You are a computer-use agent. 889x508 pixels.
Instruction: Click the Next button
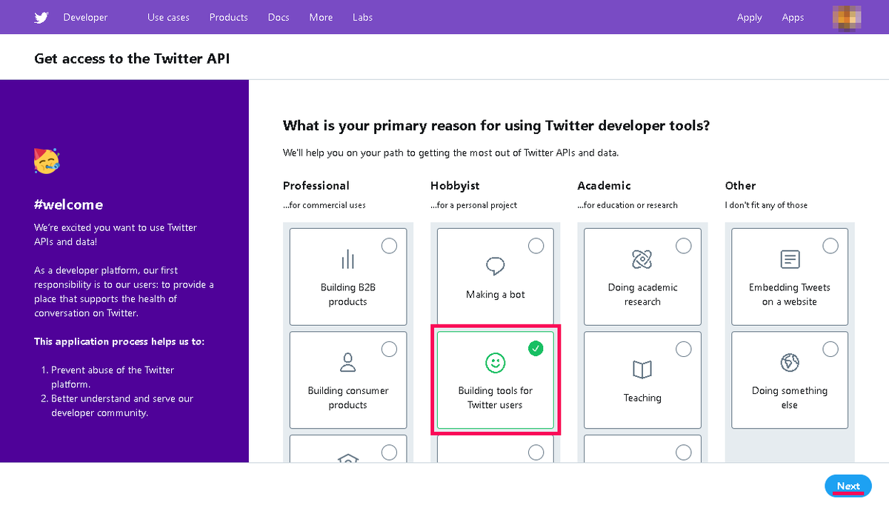(848, 486)
